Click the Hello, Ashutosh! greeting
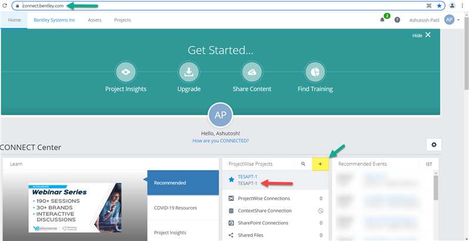The height and width of the screenshot is (241, 469). pos(221,133)
